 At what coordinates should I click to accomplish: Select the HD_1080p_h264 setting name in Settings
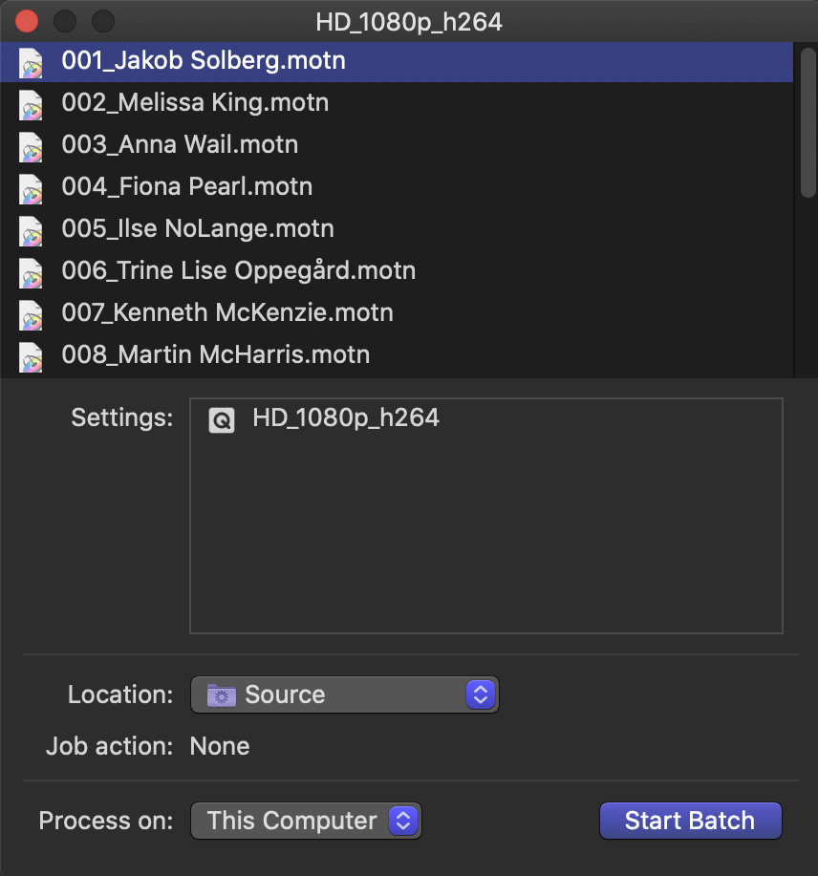click(346, 417)
